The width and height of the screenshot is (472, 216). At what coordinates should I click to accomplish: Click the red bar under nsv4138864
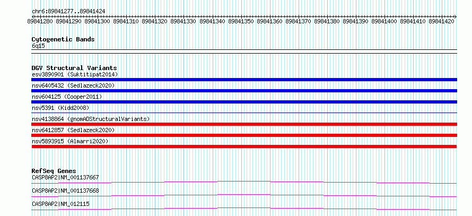tap(244, 124)
